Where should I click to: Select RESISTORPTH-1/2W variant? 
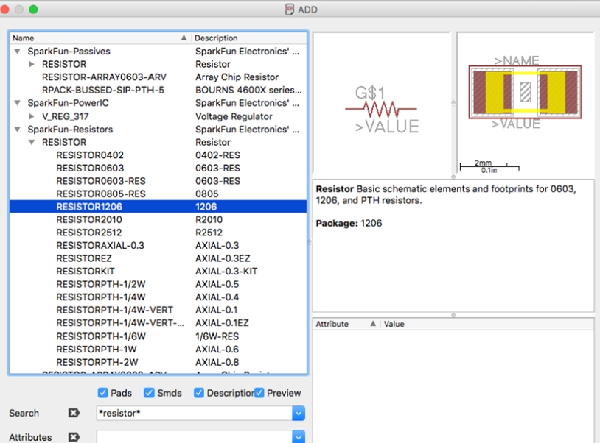click(x=158, y=284)
